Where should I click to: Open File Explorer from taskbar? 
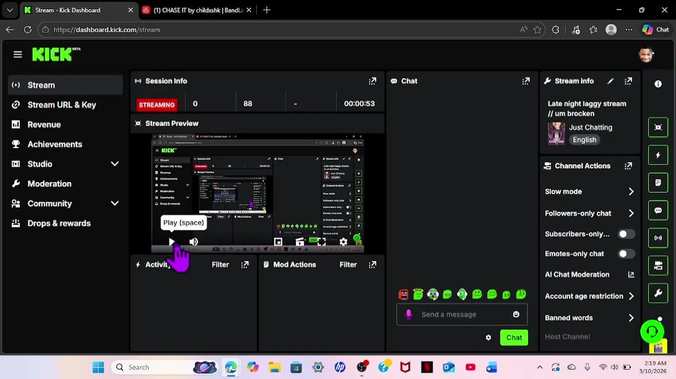pyautogui.click(x=274, y=367)
